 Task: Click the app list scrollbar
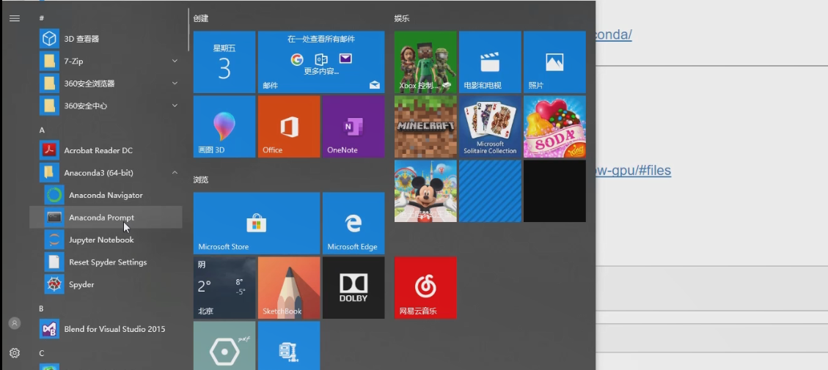click(x=188, y=29)
